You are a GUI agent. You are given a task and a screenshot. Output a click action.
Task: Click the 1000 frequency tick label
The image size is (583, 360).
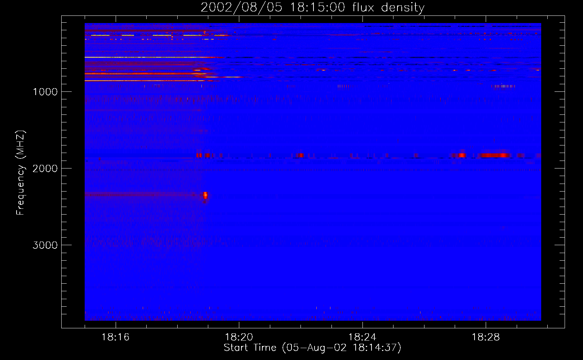[45, 92]
